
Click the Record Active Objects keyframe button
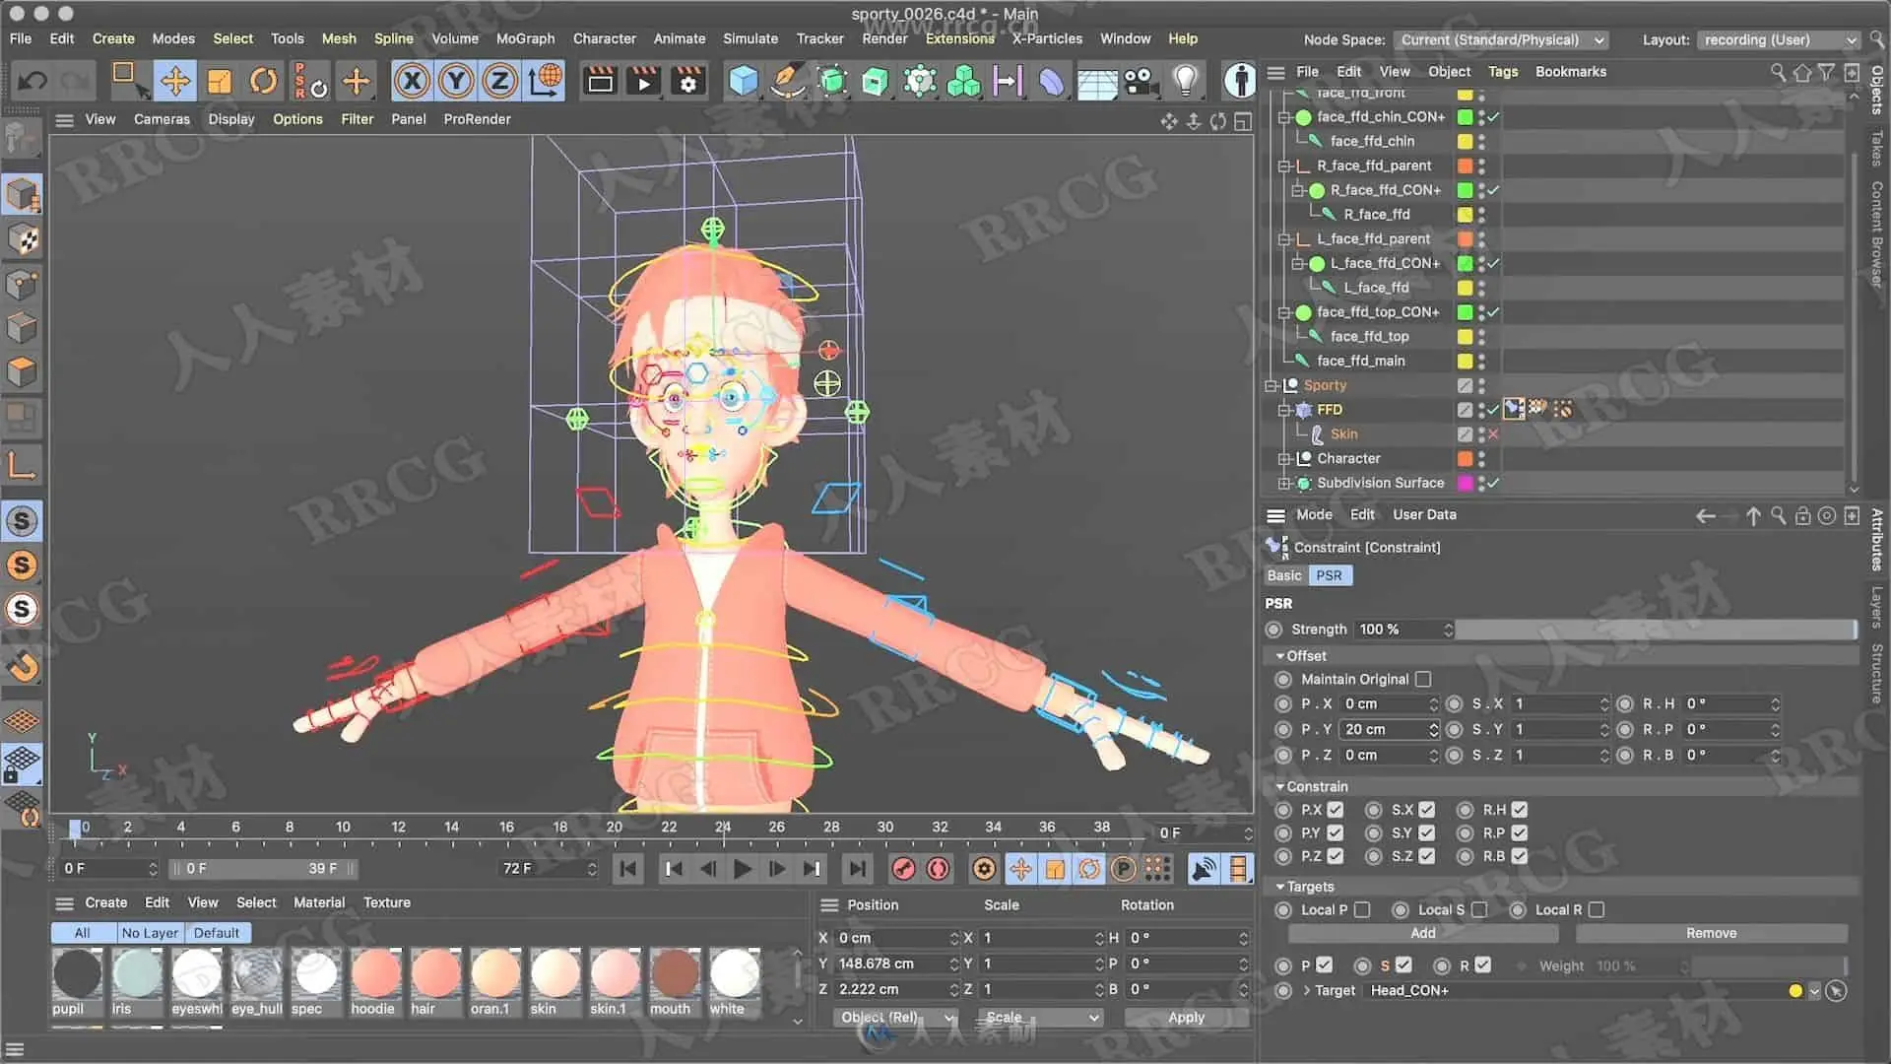click(x=902, y=869)
